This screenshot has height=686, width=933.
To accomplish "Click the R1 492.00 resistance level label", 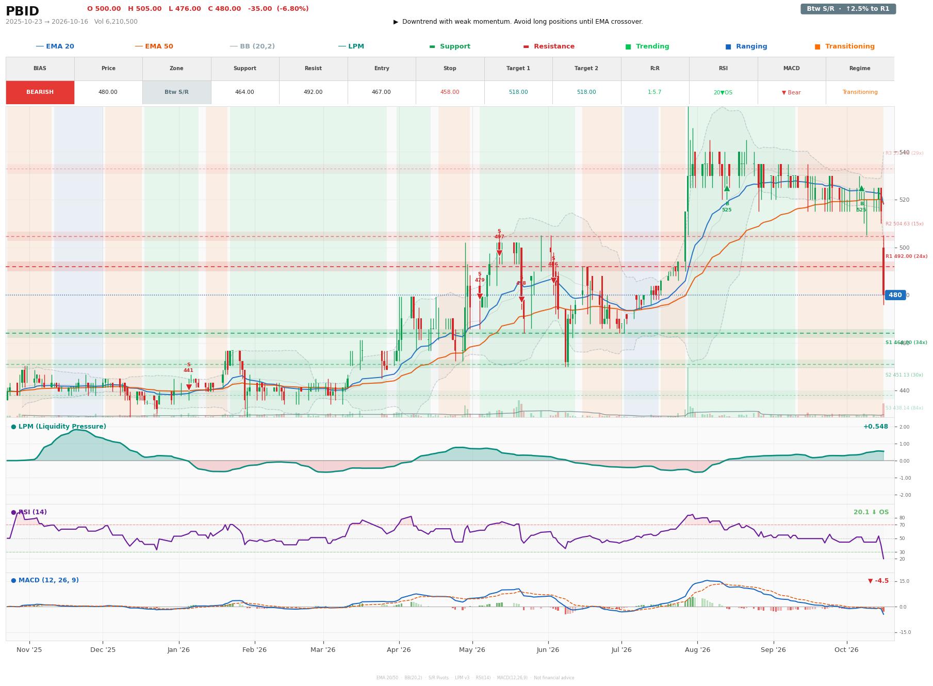I will pos(906,256).
